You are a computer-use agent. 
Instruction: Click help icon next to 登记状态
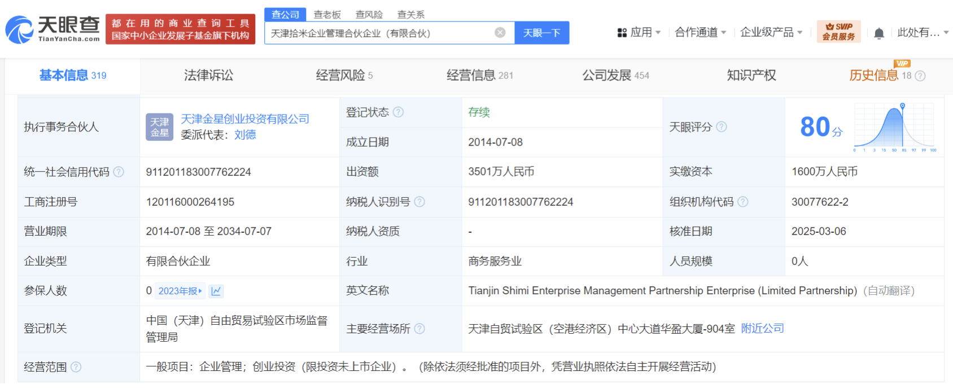(x=398, y=112)
